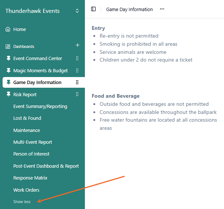This screenshot has height=209, width=224.
Task: Select the Response Matrix item
Action: (30, 178)
